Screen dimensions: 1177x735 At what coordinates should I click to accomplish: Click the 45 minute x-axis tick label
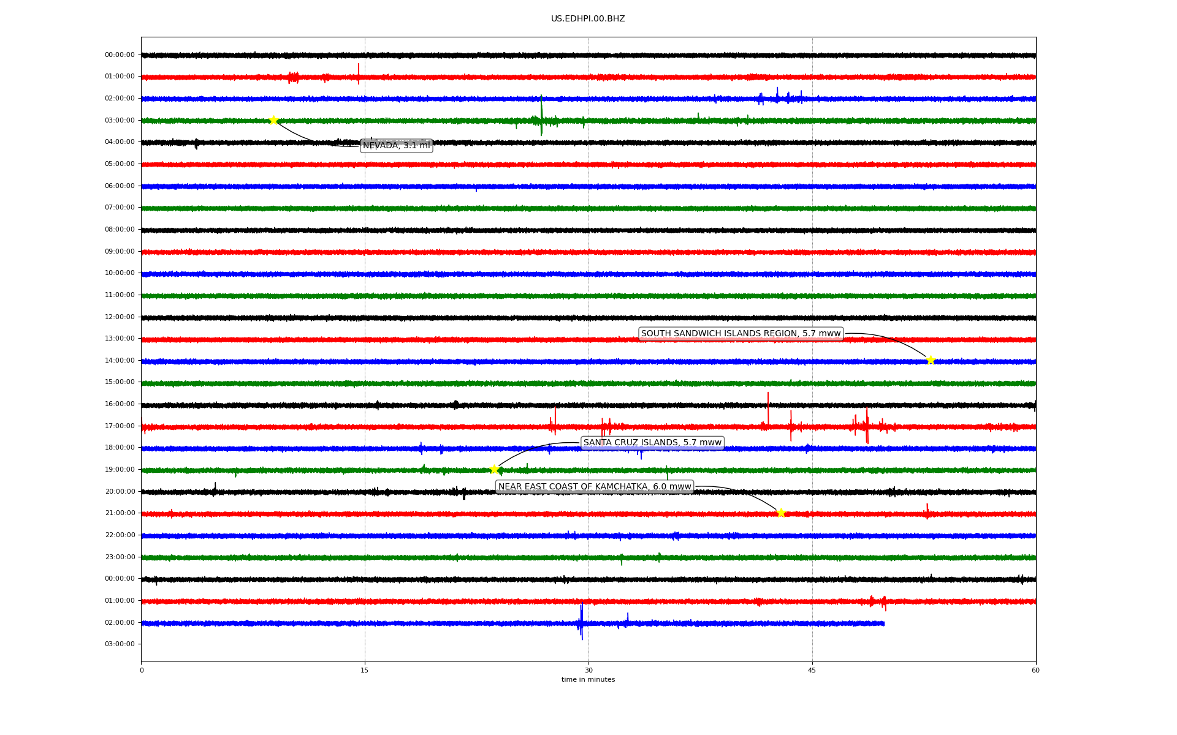point(812,670)
